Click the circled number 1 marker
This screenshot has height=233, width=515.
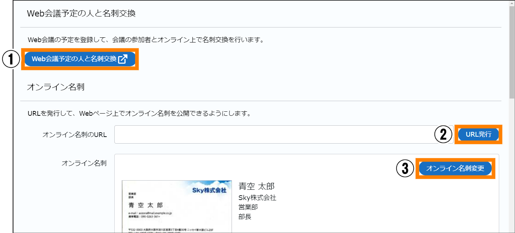click(11, 59)
